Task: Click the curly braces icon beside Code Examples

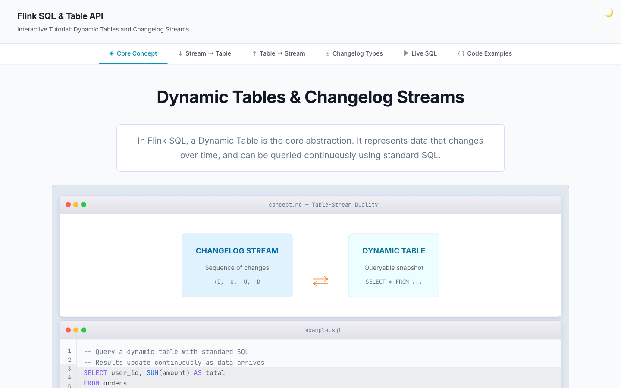Action: coord(461,53)
